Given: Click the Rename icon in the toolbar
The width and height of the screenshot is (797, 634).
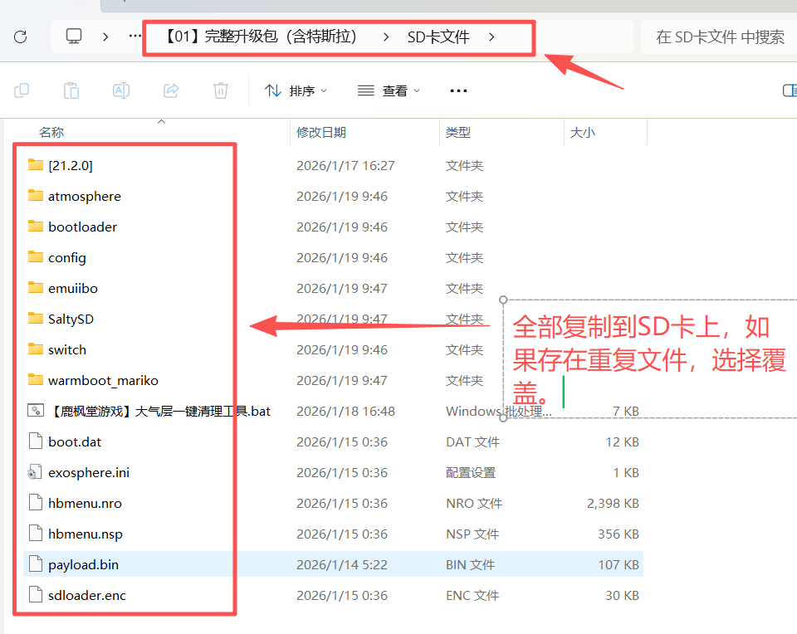Looking at the screenshot, I should [121, 90].
